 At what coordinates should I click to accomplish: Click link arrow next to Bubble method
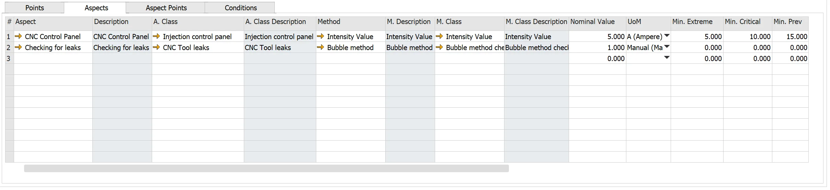321,47
